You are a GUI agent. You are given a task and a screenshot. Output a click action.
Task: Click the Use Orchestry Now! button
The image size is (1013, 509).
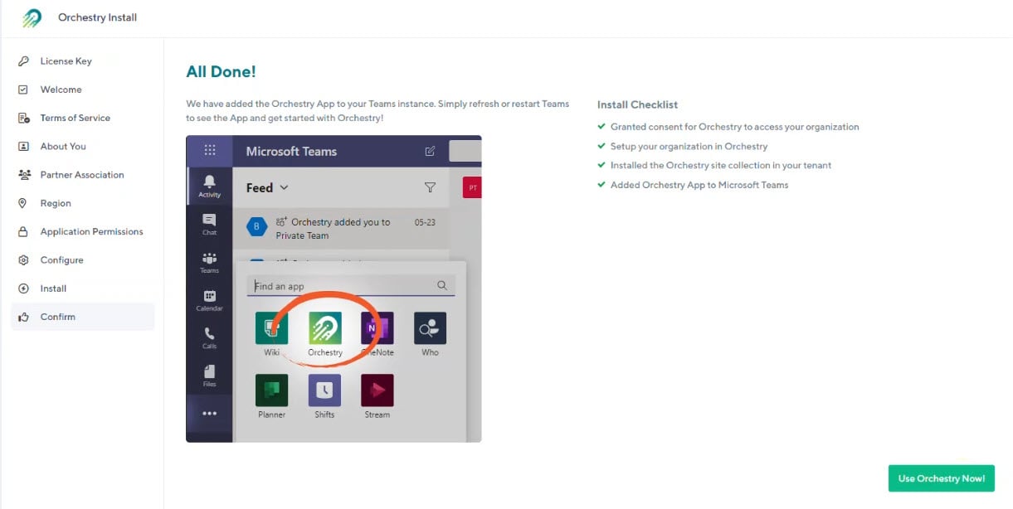point(941,478)
